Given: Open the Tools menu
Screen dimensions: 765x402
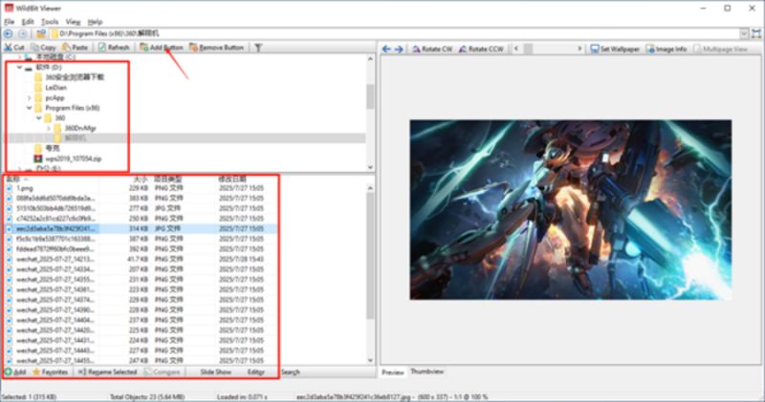Looking at the screenshot, I should point(50,22).
